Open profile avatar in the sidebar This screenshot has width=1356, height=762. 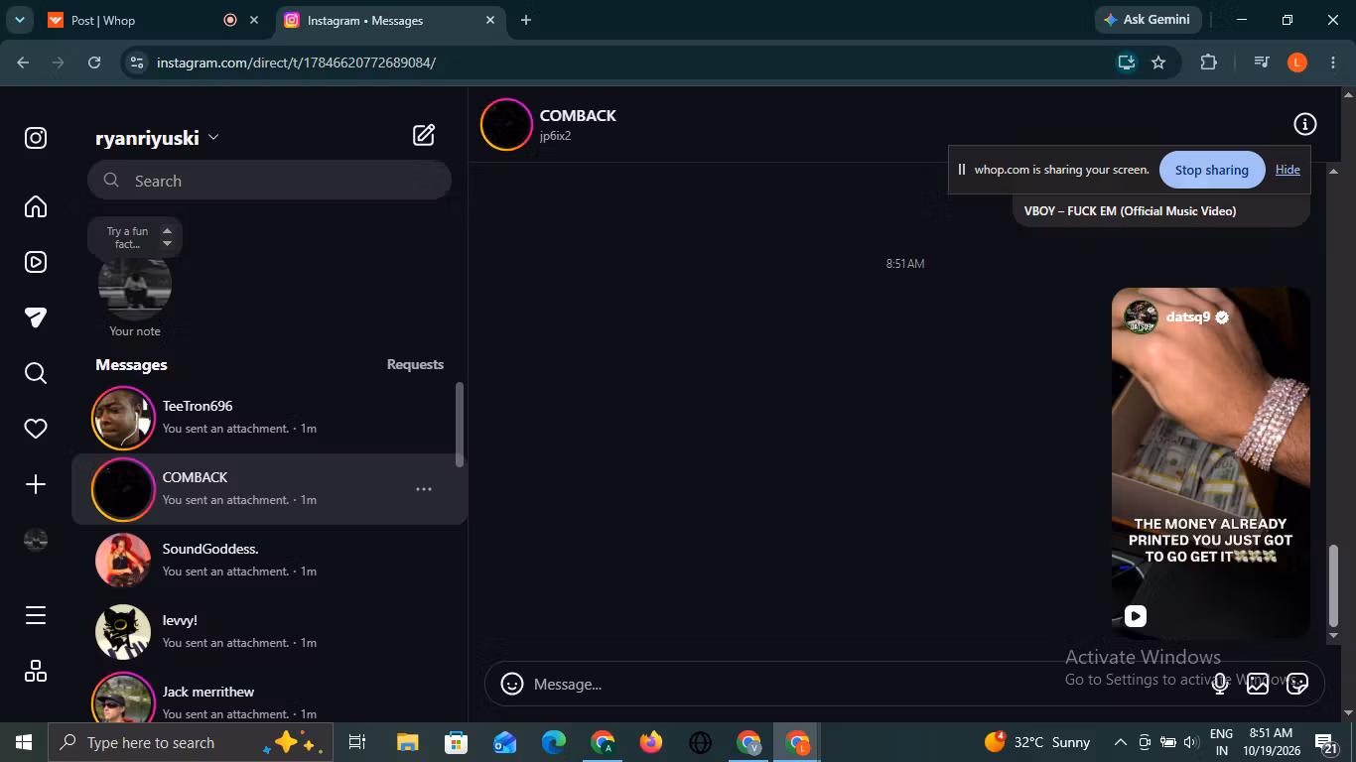pos(36,540)
